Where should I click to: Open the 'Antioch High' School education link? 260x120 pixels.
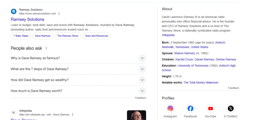(227, 66)
